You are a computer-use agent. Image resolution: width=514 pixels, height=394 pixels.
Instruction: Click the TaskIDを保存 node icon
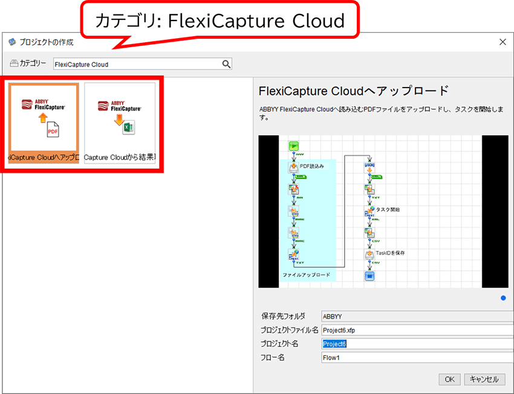coord(369,254)
